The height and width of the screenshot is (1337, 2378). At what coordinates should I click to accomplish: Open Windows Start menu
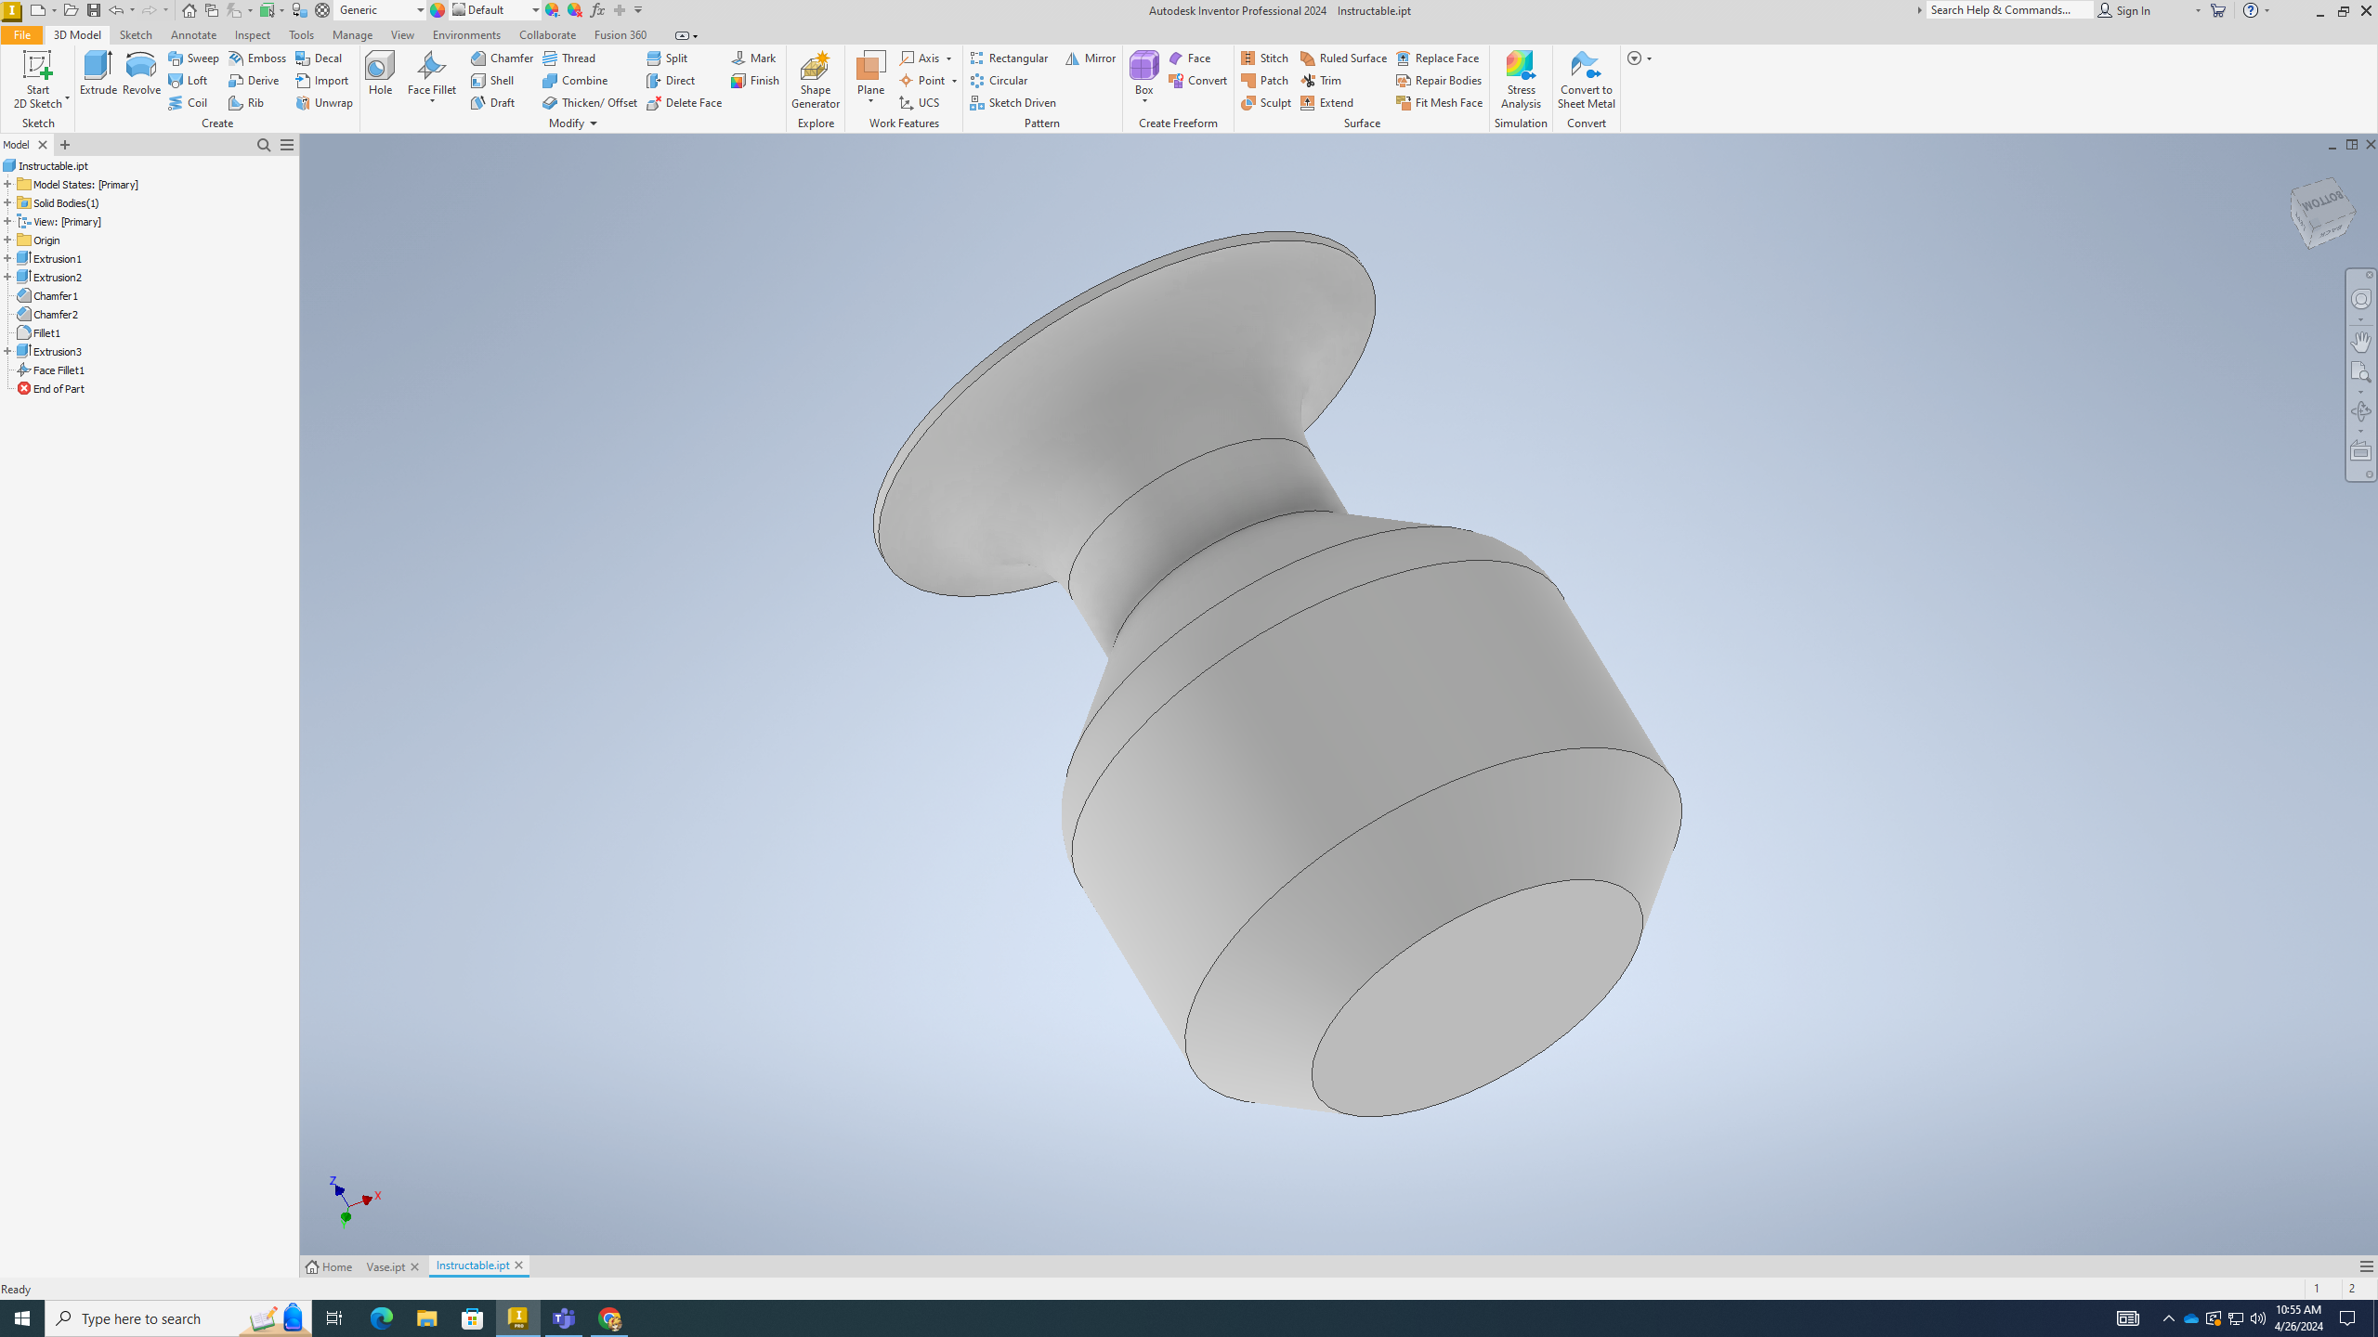coord(22,1318)
